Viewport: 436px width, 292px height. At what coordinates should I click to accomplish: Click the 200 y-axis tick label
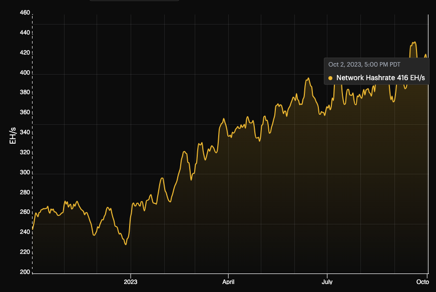(x=25, y=271)
